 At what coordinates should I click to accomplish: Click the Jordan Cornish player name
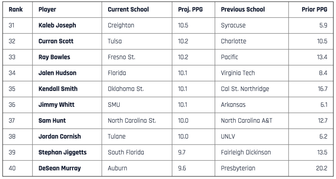pyautogui.click(x=60, y=136)
